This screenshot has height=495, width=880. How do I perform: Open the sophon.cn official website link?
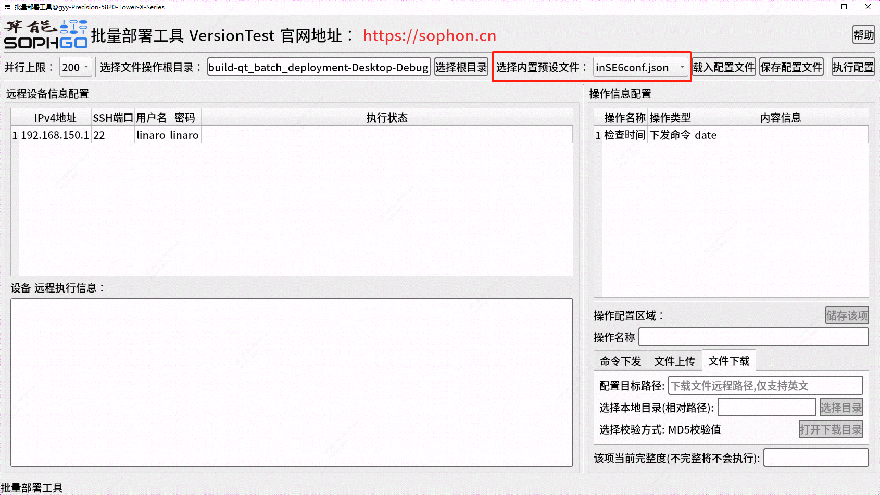tap(429, 35)
